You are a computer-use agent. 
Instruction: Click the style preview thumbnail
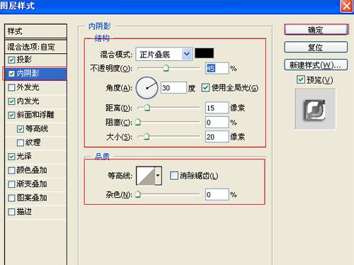click(315, 109)
